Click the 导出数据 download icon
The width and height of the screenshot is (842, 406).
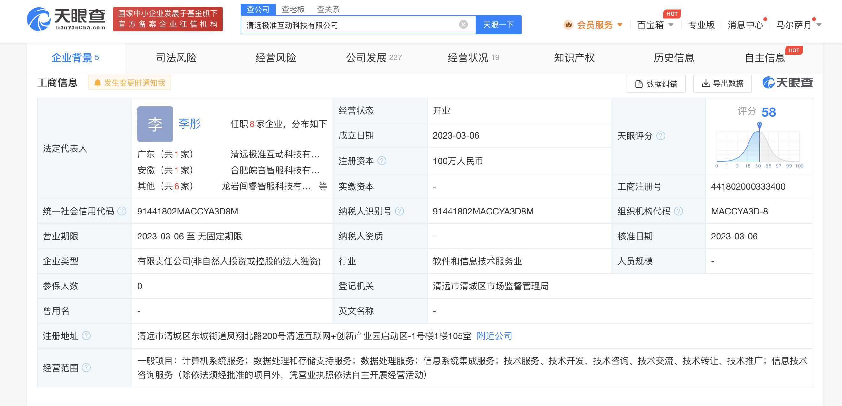coord(706,83)
